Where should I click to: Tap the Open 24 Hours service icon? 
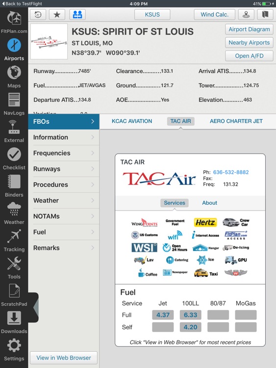pyautogui.click(x=175, y=248)
